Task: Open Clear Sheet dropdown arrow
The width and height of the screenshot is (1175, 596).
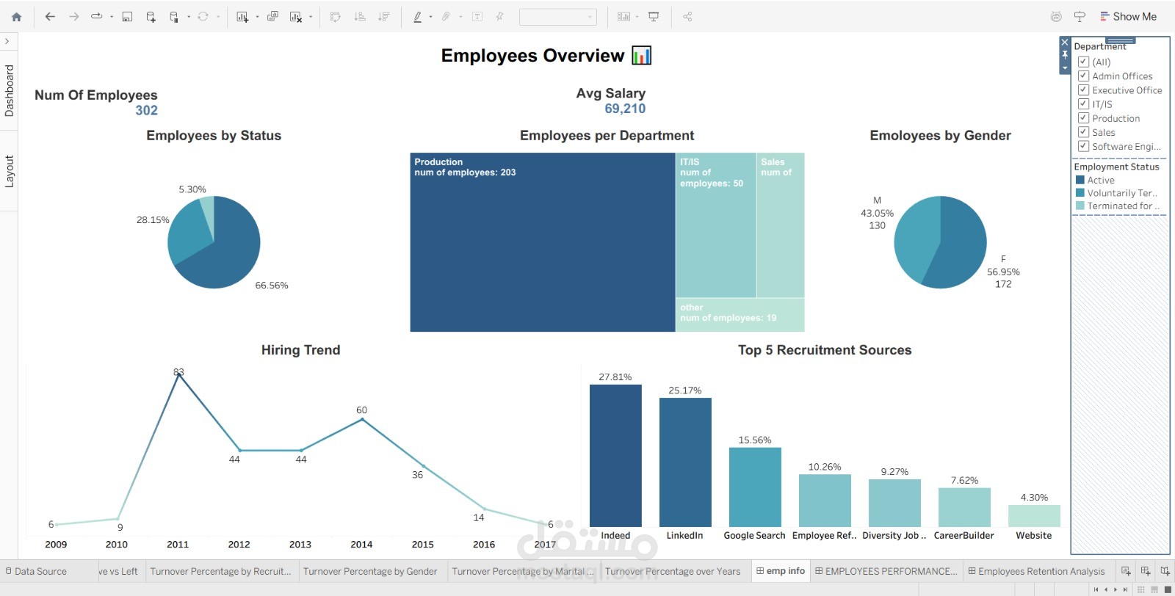Action: (311, 16)
